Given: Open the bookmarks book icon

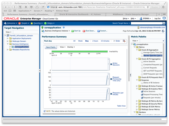Looking at the screenshot, I should point(10,11).
